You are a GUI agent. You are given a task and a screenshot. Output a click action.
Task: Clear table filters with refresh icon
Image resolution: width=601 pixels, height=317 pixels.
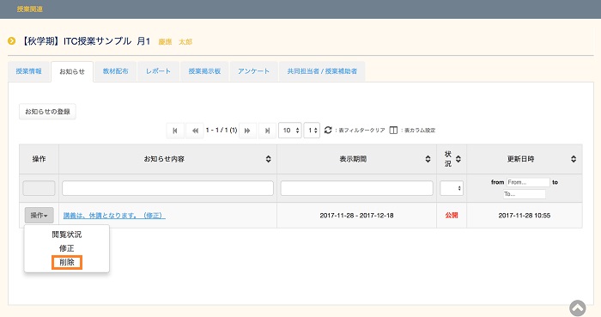coord(328,131)
